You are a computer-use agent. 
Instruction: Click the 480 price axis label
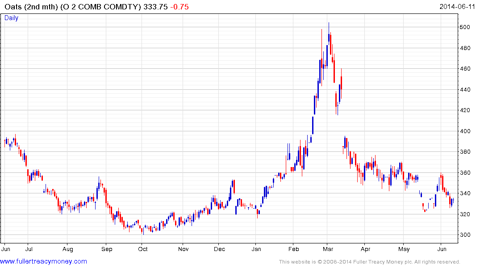(x=465, y=48)
